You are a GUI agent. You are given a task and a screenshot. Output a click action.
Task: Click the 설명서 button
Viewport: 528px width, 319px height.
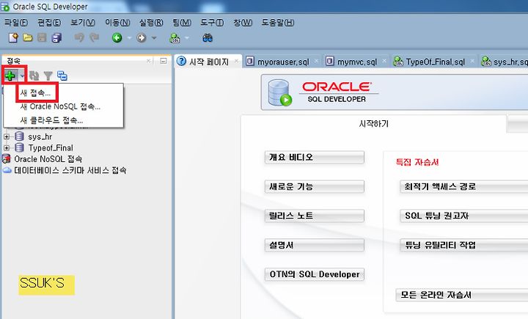pos(314,245)
